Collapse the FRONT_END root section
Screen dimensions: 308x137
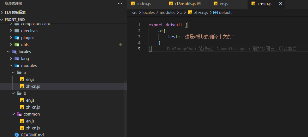(x=2, y=20)
